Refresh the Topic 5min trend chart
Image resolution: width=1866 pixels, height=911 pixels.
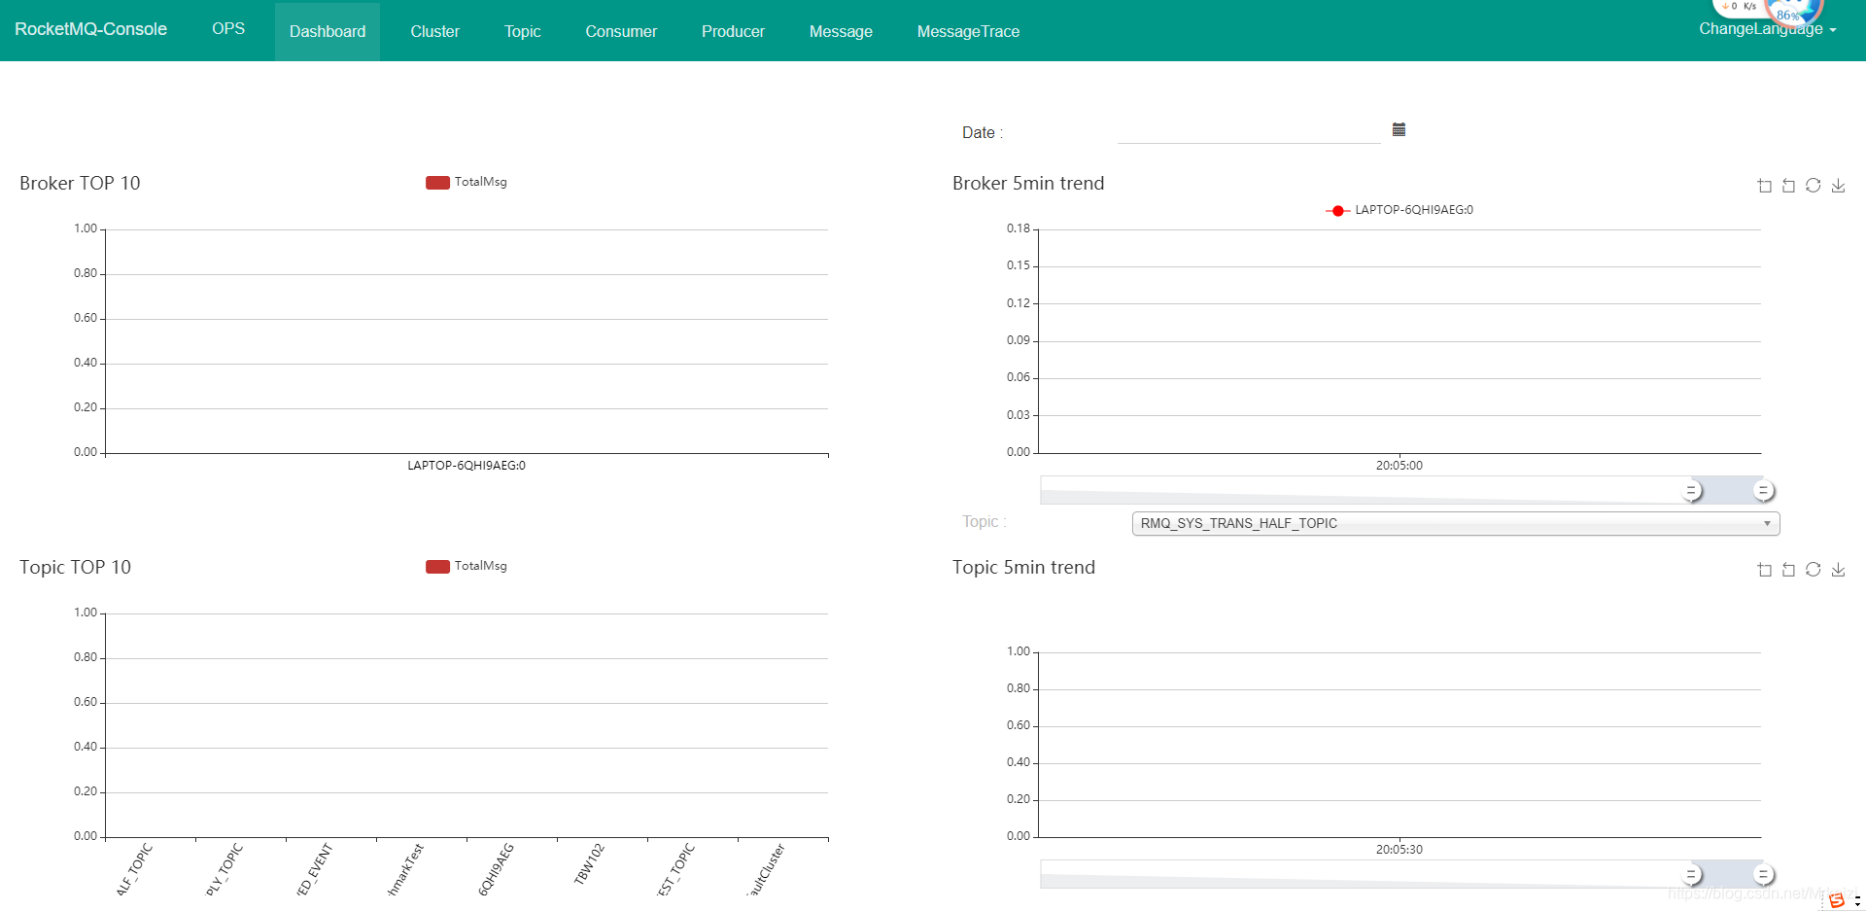coord(1814,570)
